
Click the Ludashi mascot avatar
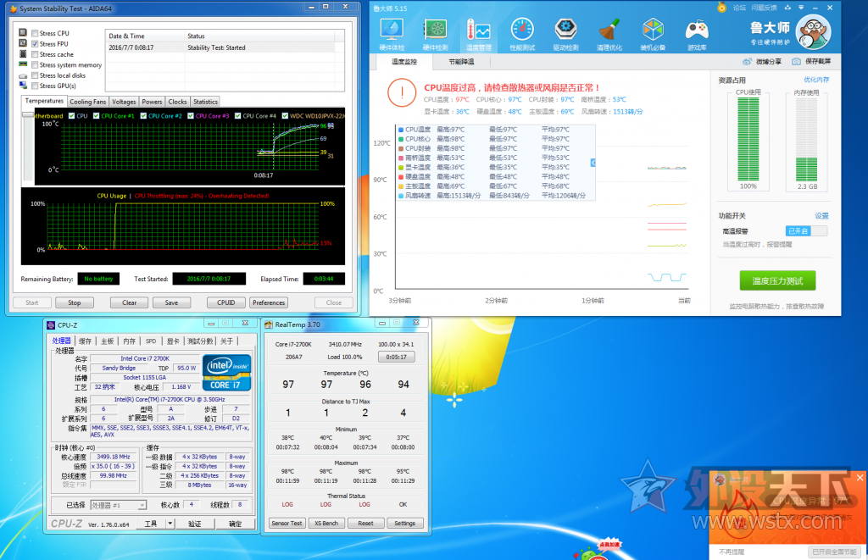[813, 32]
